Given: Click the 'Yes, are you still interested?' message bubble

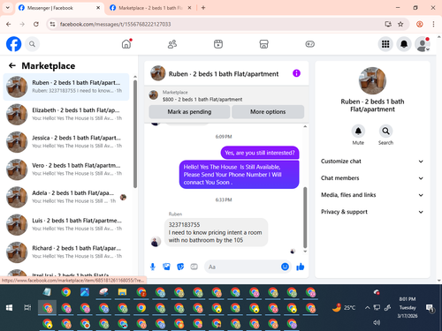Looking at the screenshot, I should (x=260, y=153).
